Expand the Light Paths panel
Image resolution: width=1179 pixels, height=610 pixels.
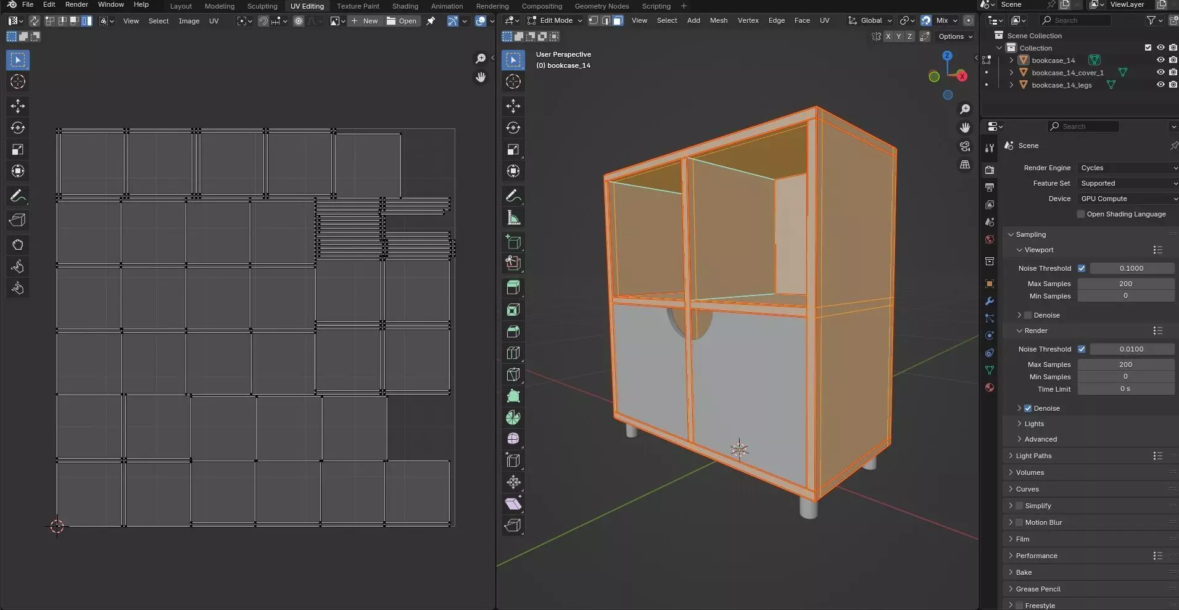pos(1033,456)
